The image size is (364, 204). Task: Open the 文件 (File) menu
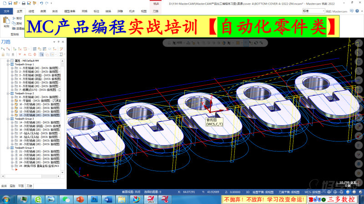coord(6,10)
